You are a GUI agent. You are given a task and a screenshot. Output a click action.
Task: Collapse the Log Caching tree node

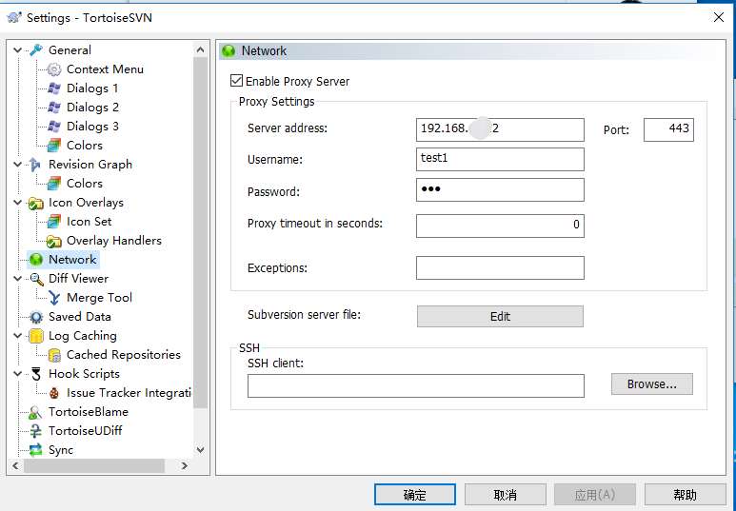pyautogui.click(x=18, y=336)
